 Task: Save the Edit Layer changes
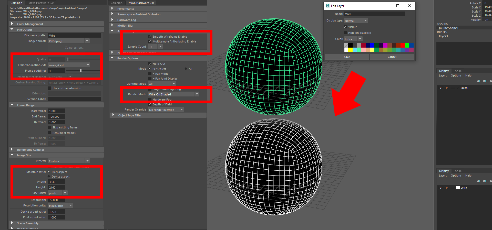[347, 57]
